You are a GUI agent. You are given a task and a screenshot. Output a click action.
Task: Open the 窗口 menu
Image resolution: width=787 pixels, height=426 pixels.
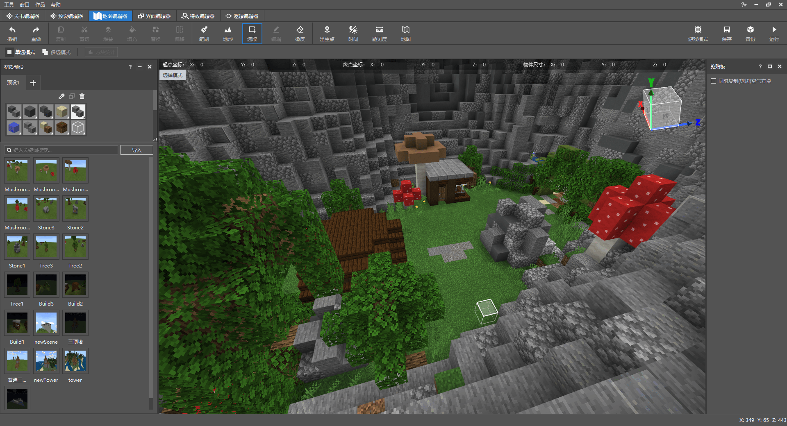[x=25, y=5]
